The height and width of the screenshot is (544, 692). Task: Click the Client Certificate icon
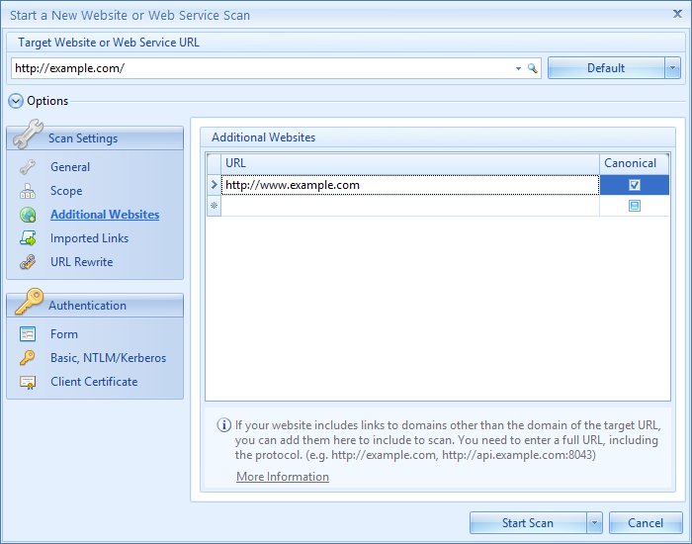[x=28, y=382]
